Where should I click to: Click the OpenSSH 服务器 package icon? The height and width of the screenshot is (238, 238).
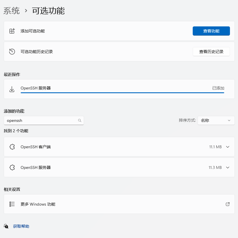12,167
